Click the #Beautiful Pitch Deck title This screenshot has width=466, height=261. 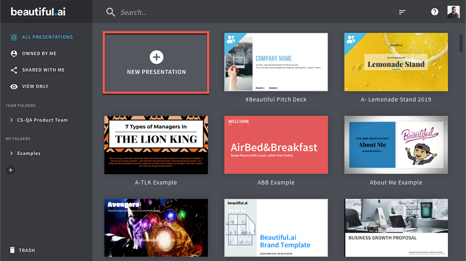(x=276, y=99)
